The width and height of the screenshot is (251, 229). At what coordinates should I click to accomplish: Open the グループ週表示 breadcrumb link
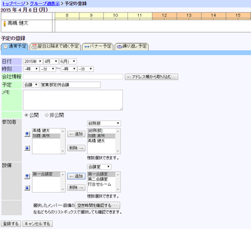(x=45, y=4)
